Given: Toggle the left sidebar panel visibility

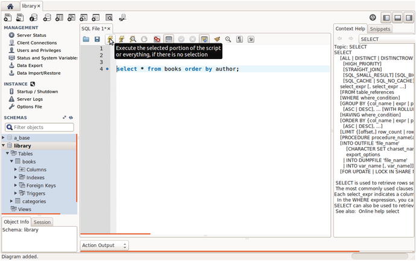Looking at the screenshot, I should click(x=386, y=17).
